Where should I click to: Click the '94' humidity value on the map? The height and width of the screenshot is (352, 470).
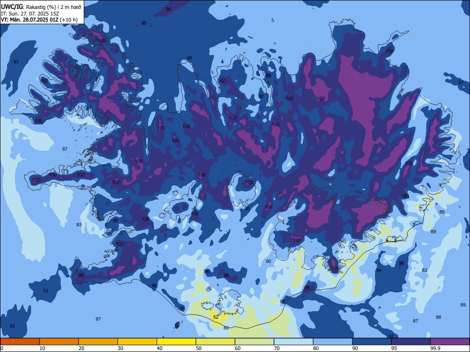point(379,270)
